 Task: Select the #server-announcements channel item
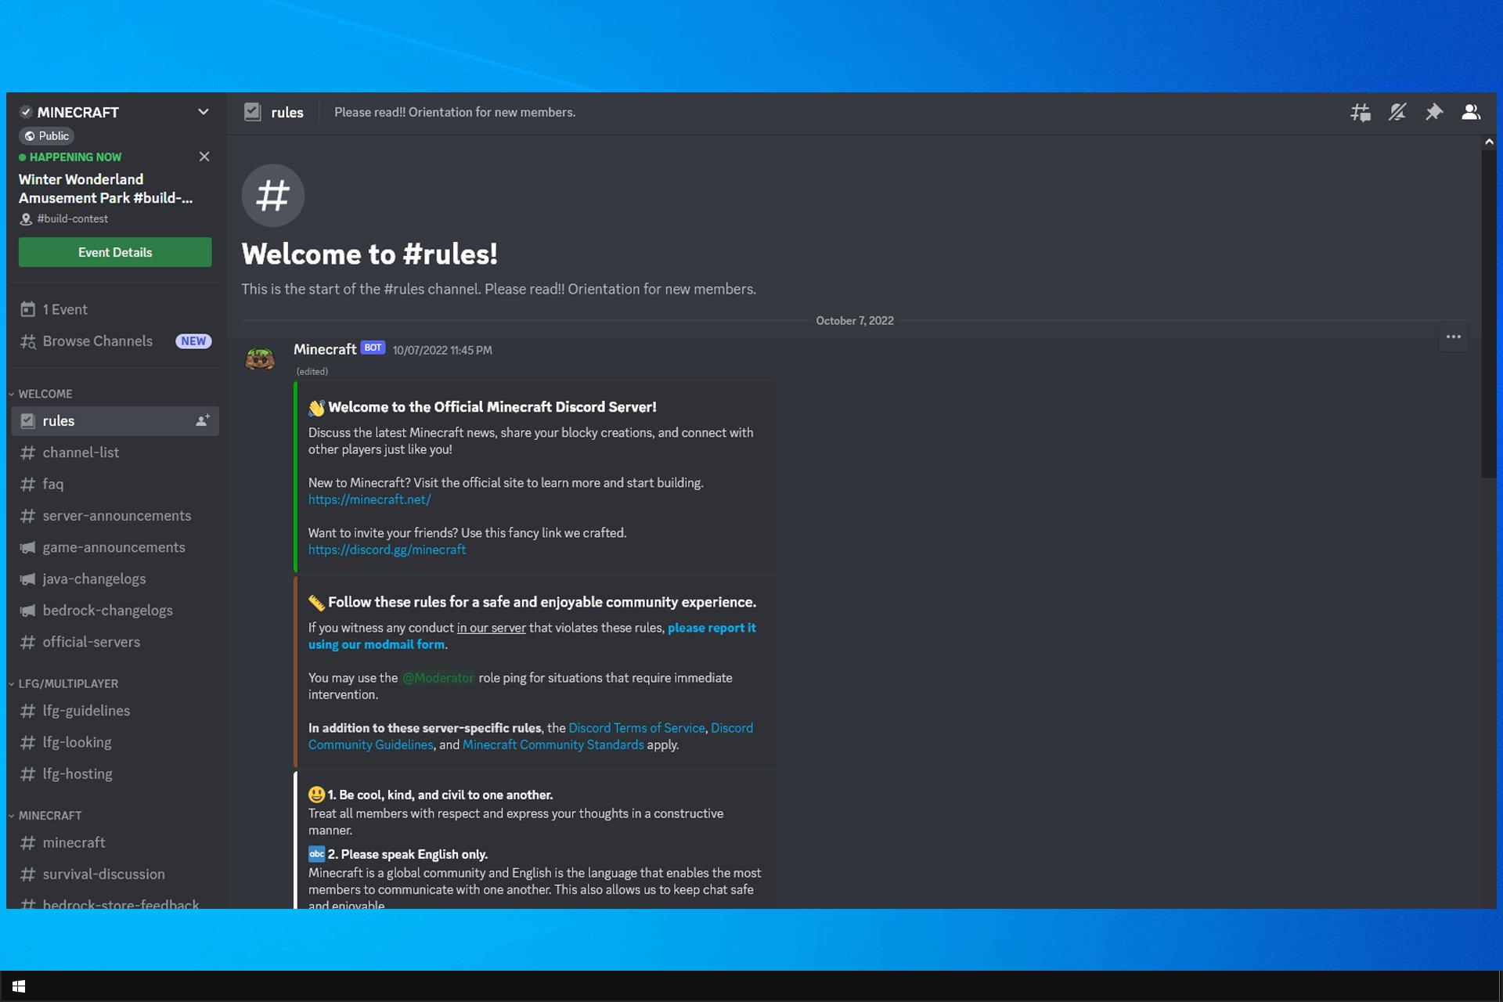tap(117, 514)
